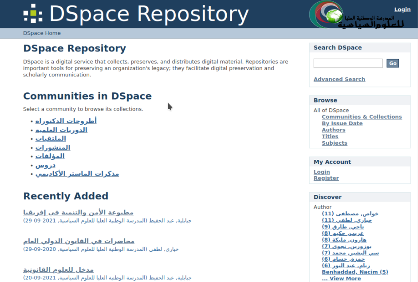This screenshot has width=418, height=282.
Task: Browse Communities & Collections
Action: [361, 117]
